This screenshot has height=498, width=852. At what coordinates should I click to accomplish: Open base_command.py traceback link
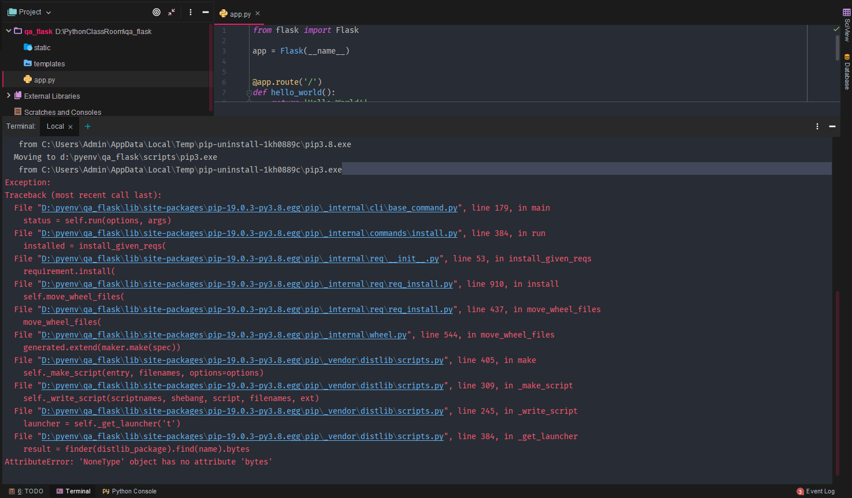pyautogui.click(x=250, y=208)
